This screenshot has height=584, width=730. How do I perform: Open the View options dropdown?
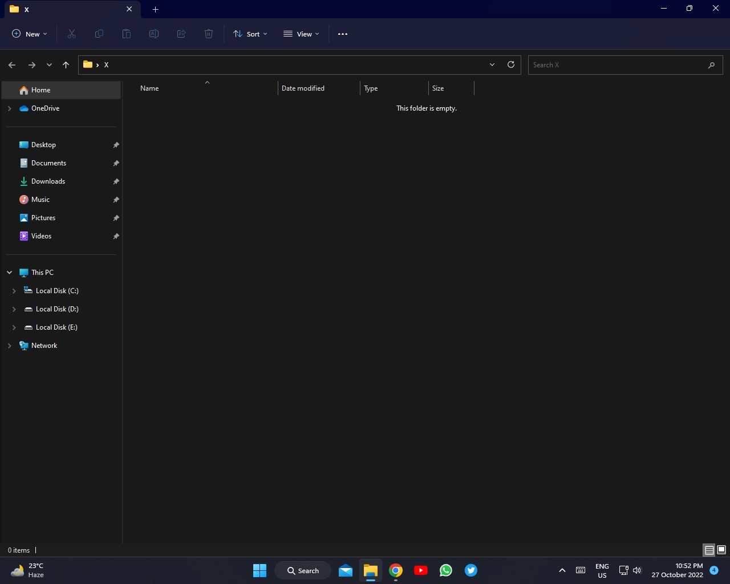click(x=302, y=34)
